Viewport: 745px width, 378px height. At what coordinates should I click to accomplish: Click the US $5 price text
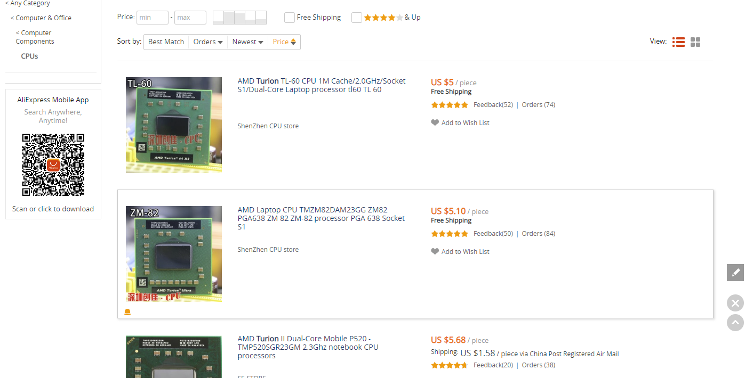tap(442, 82)
